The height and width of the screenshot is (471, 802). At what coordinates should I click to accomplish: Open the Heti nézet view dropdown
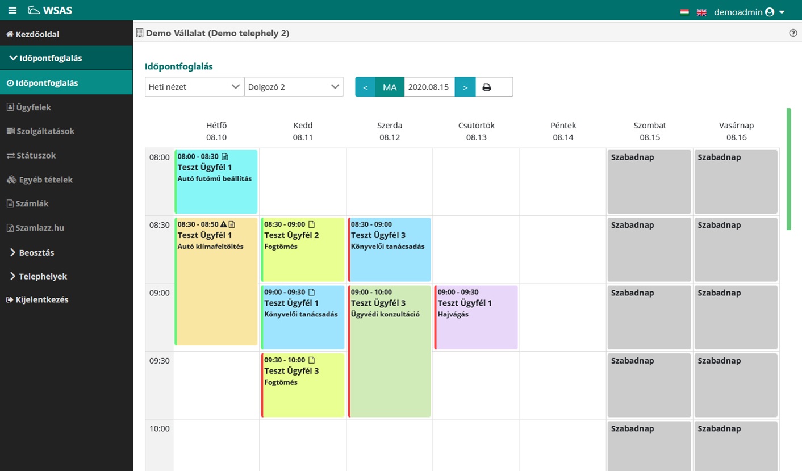tap(194, 87)
